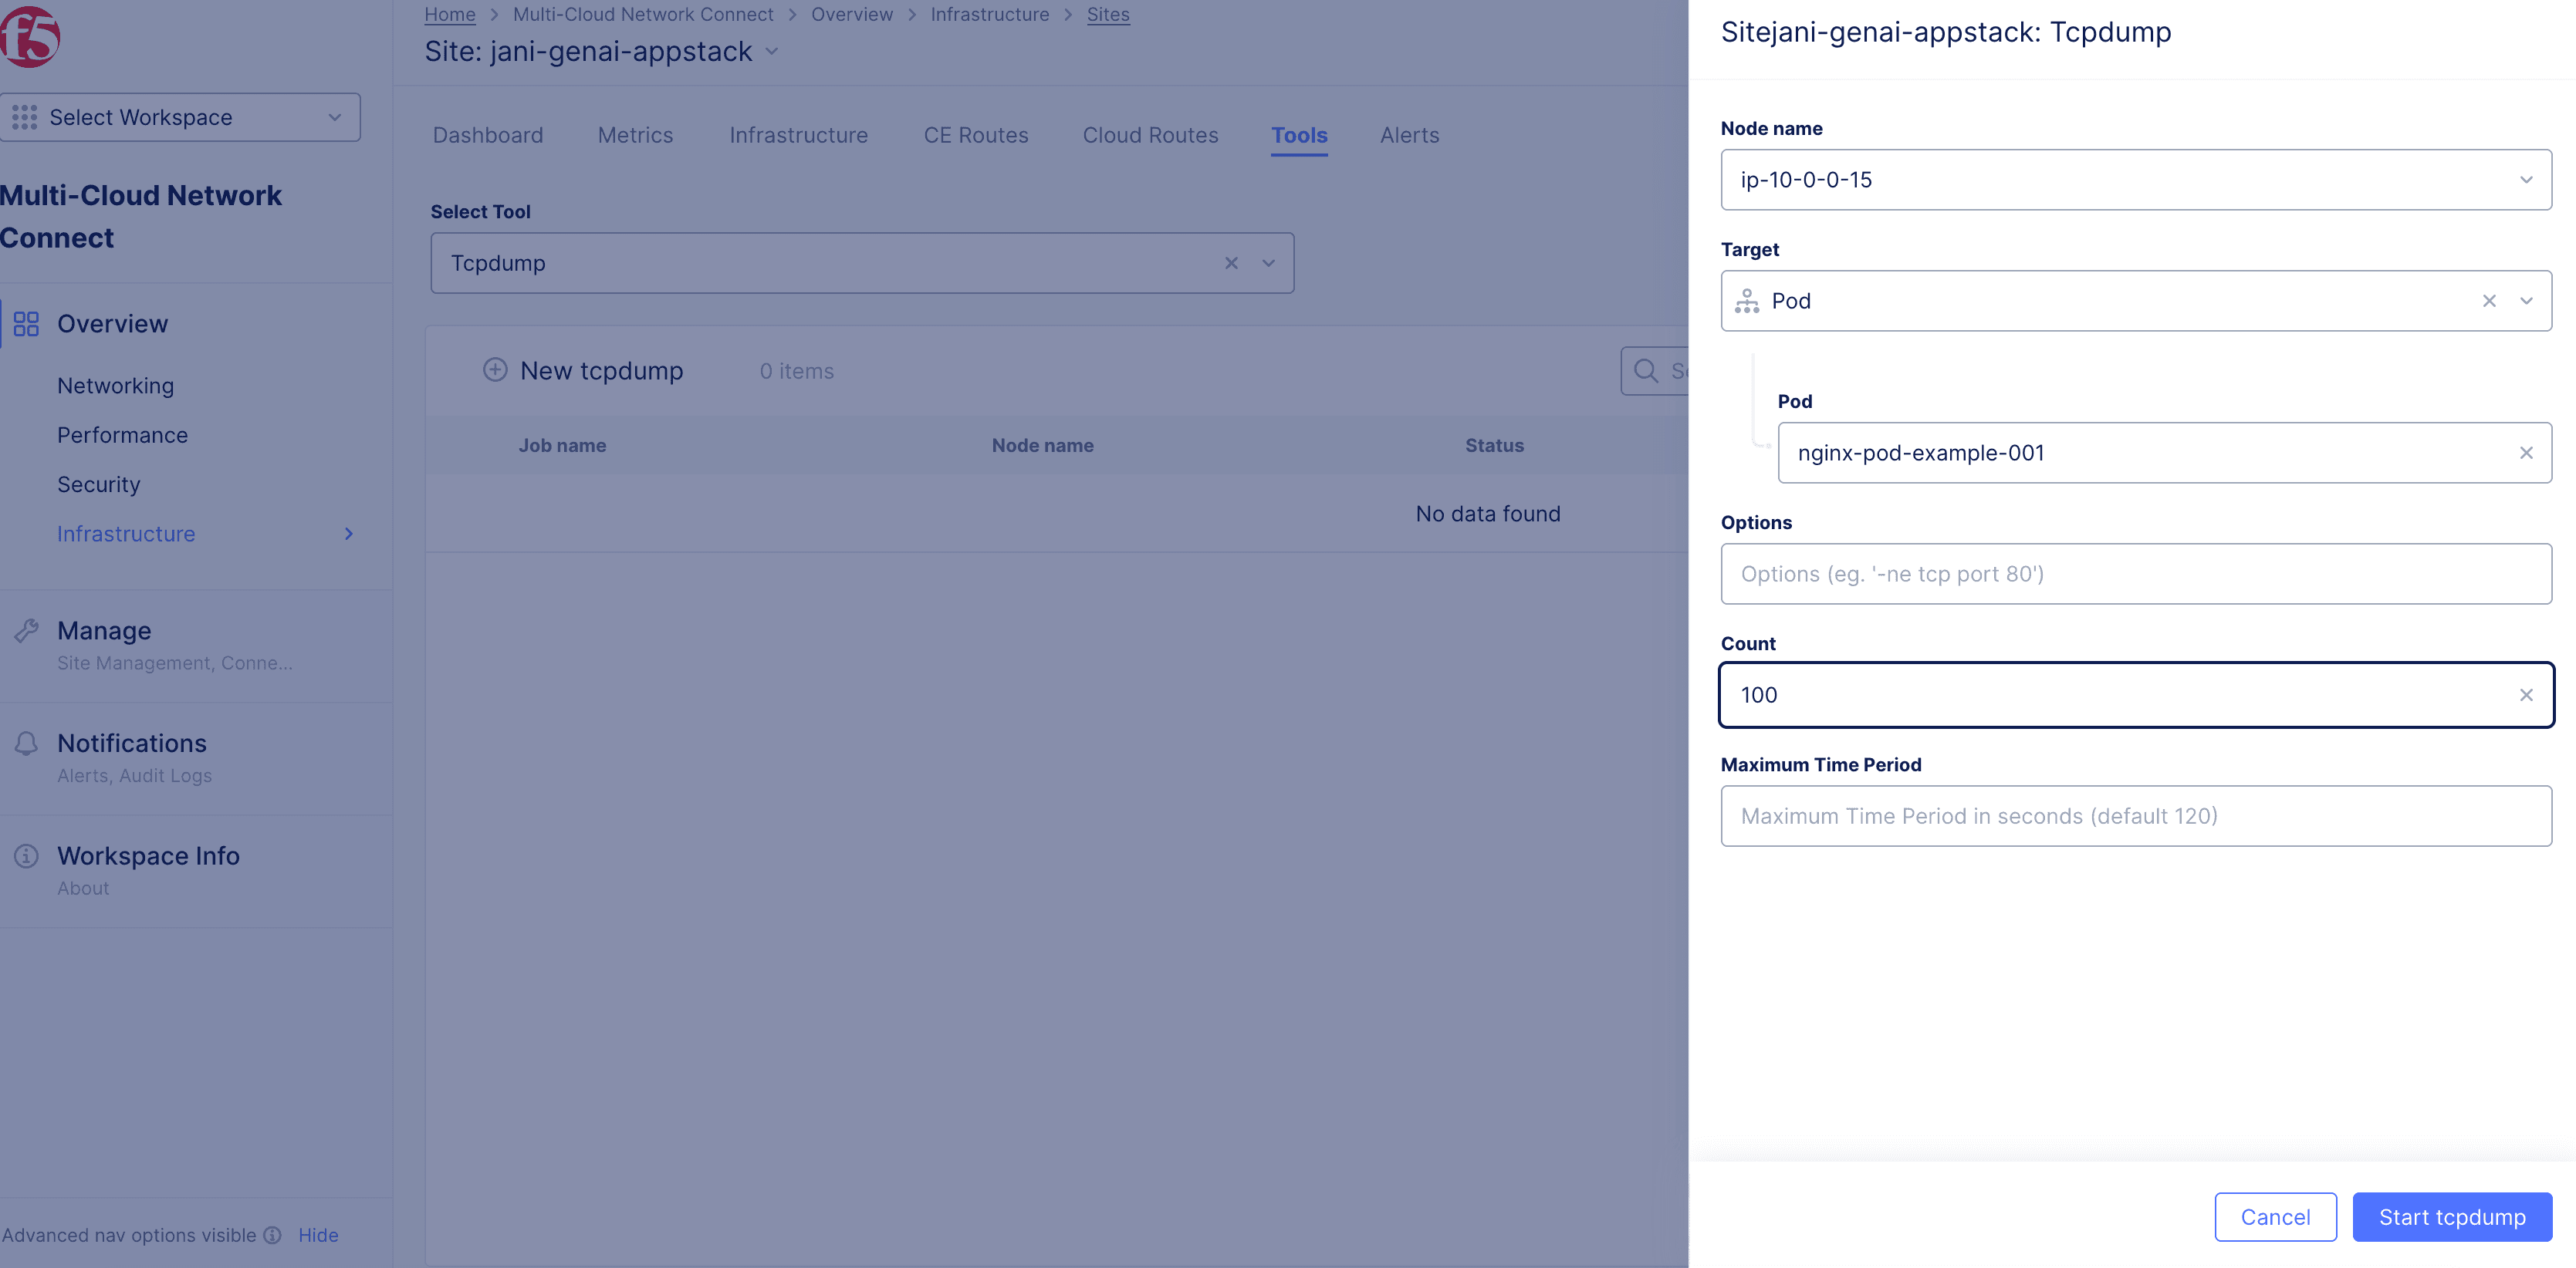Clear the Target Pod selection with X

[2489, 301]
